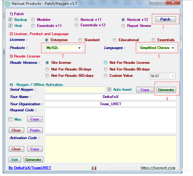Minimize the Patch/Keygen window
Image resolution: width=193 pixels, height=176 pixels.
153,2
